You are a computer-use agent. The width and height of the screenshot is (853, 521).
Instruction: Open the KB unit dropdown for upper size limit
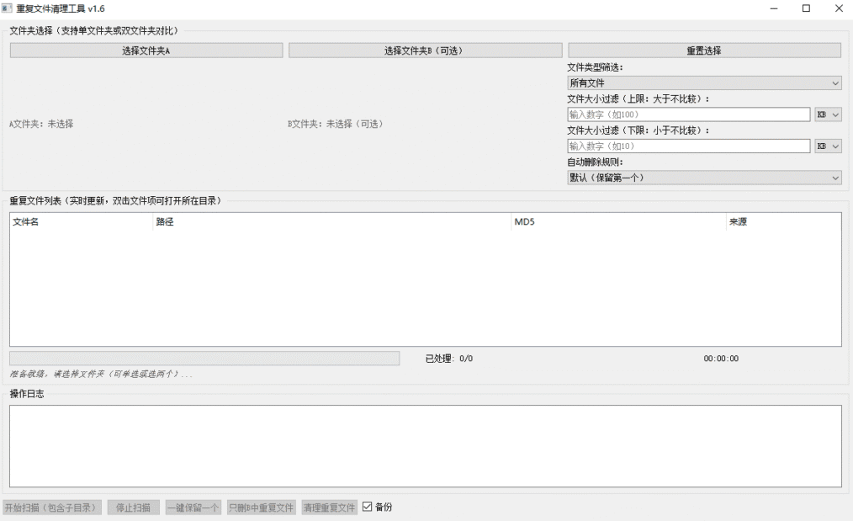828,114
